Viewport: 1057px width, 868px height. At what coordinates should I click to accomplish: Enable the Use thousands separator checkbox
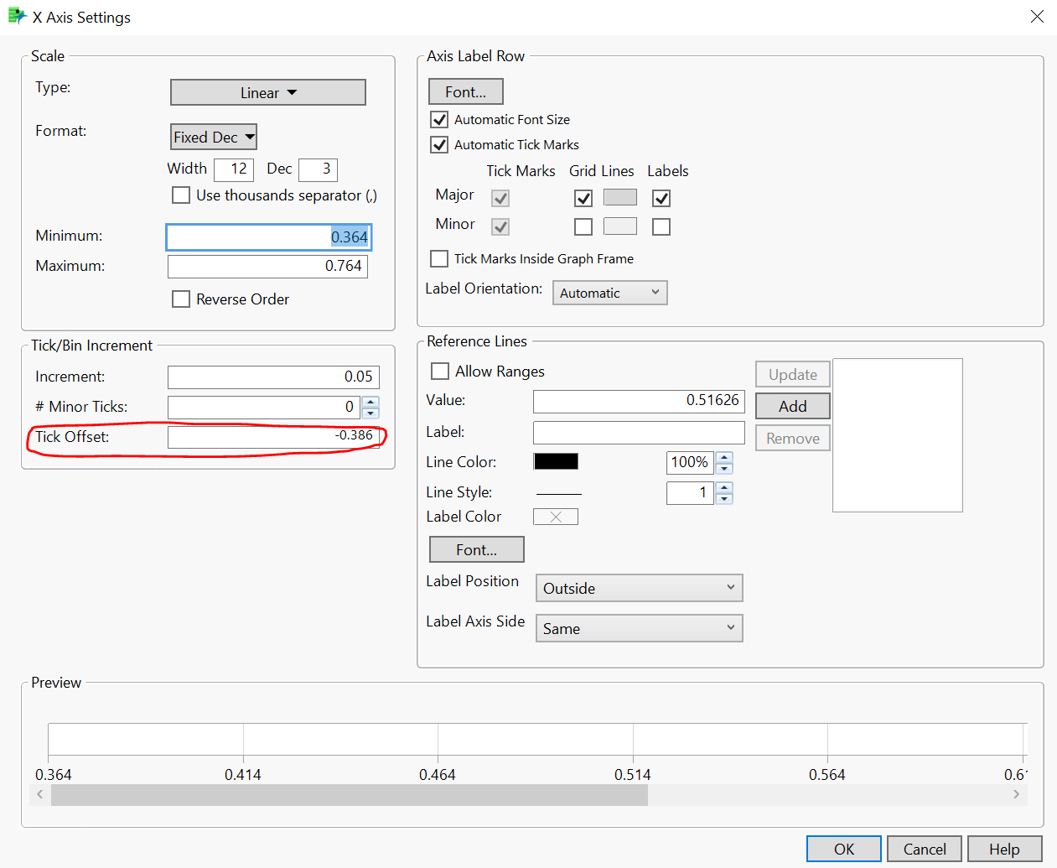[x=181, y=195]
